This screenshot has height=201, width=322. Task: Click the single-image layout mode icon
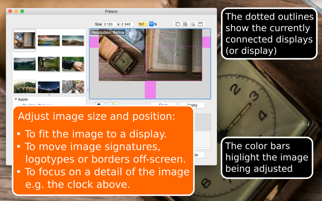pos(178,24)
